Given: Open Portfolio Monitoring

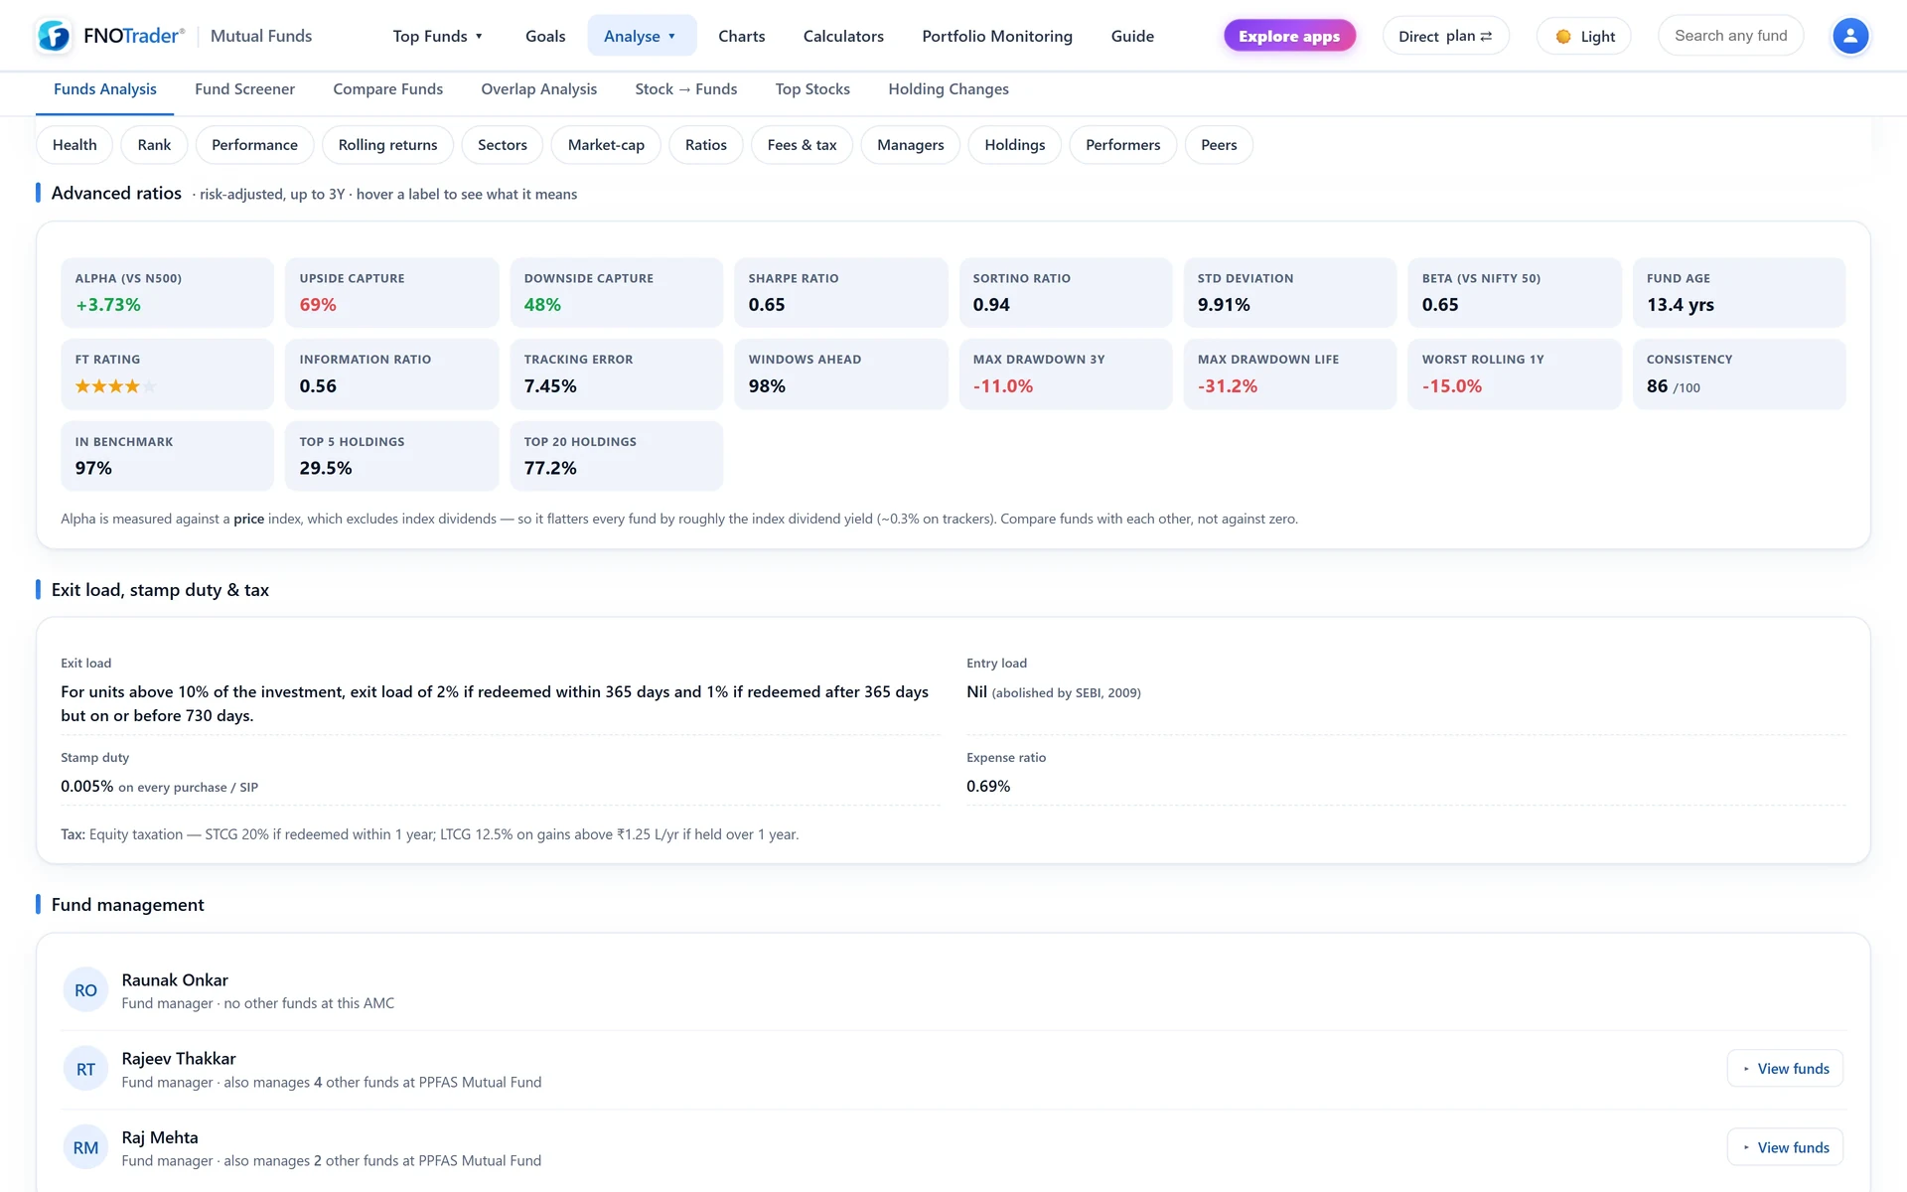Looking at the screenshot, I should click(x=997, y=36).
